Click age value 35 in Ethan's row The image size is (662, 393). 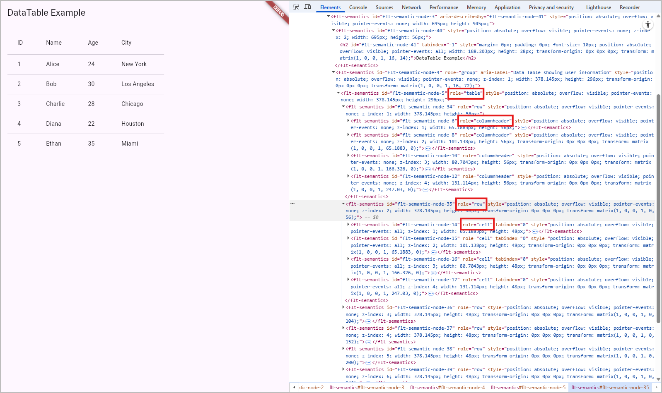pyautogui.click(x=91, y=144)
